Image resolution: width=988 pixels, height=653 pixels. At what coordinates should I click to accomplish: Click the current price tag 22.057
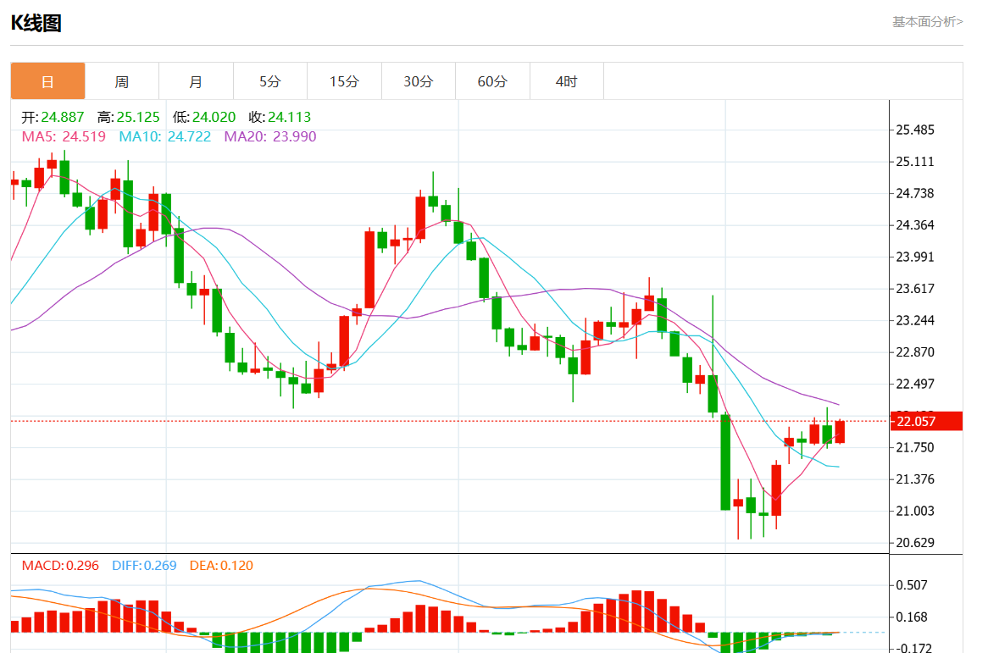point(925,421)
